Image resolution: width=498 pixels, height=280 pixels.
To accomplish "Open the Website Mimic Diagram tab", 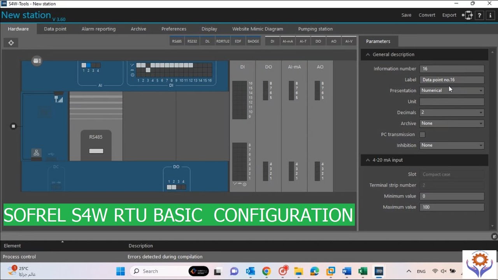I will click(x=258, y=29).
